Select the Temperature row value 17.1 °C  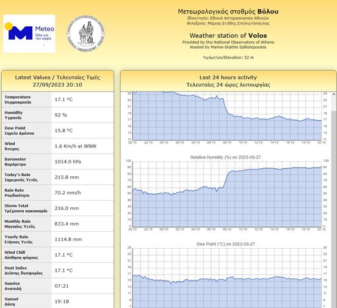(63, 99)
